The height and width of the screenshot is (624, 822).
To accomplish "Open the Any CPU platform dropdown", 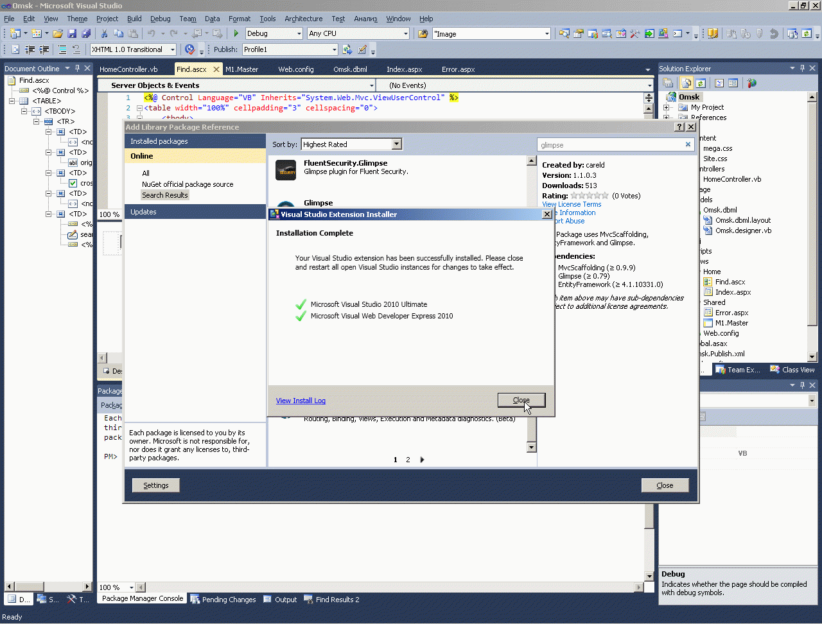I will click(x=406, y=33).
